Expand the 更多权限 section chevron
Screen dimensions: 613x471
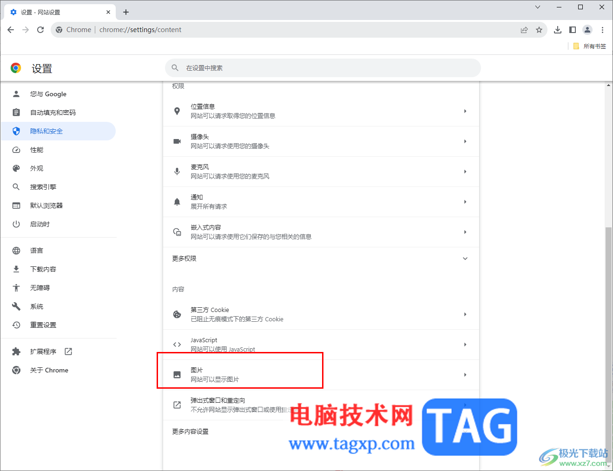(465, 259)
